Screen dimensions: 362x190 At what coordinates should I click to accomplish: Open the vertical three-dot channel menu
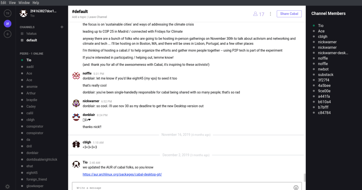click(x=271, y=14)
